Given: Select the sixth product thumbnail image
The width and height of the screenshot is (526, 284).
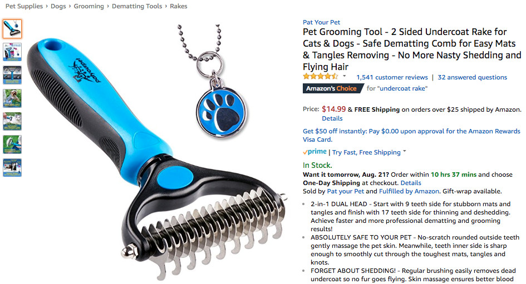Looking at the screenshot, I should point(12,145).
